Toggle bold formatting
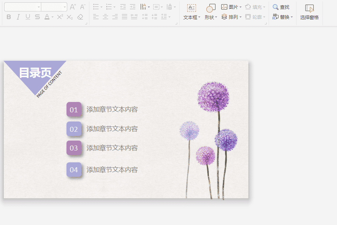The width and height of the screenshot is (337, 225). point(8,17)
